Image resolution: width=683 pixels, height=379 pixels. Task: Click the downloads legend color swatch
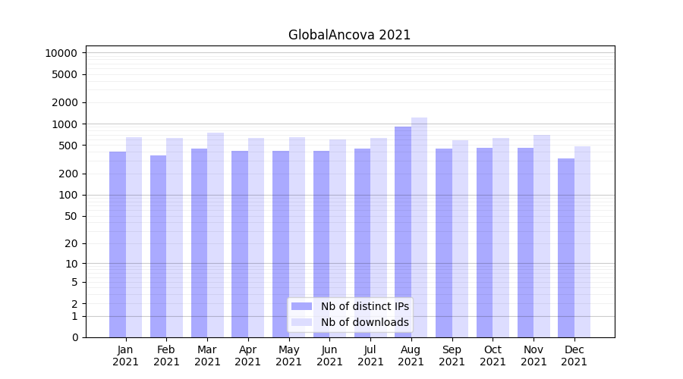pos(301,322)
